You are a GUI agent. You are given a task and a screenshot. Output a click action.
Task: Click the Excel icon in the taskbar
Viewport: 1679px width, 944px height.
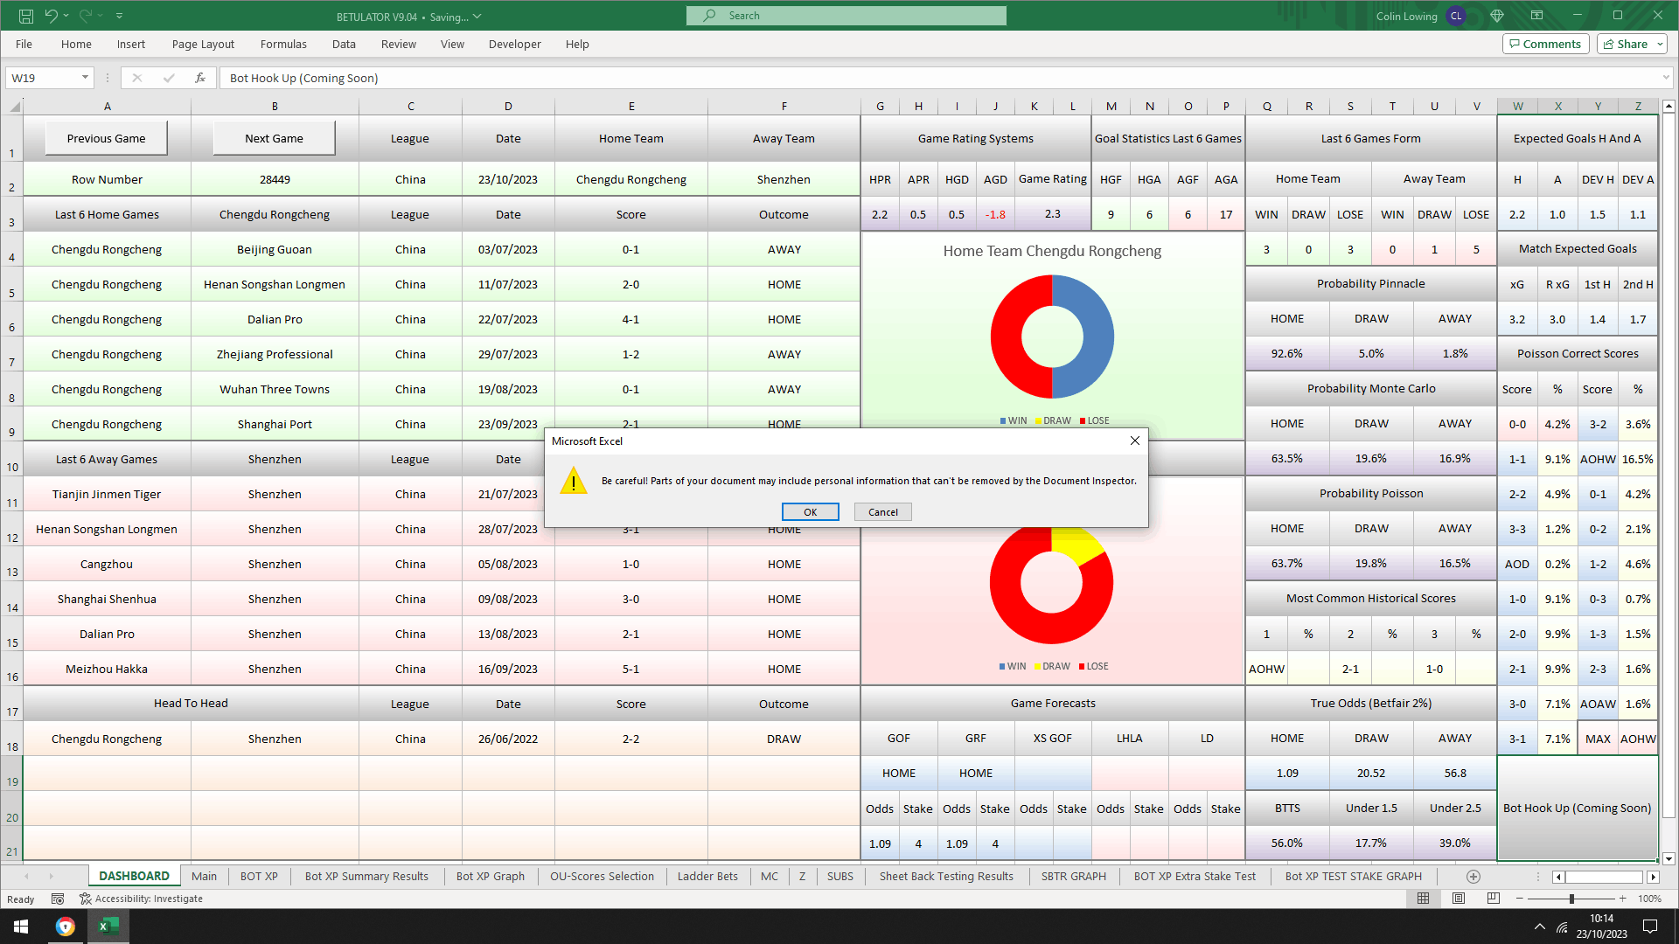[108, 927]
